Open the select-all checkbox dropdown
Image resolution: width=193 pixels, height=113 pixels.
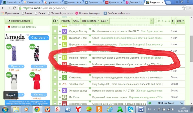pos(56,21)
